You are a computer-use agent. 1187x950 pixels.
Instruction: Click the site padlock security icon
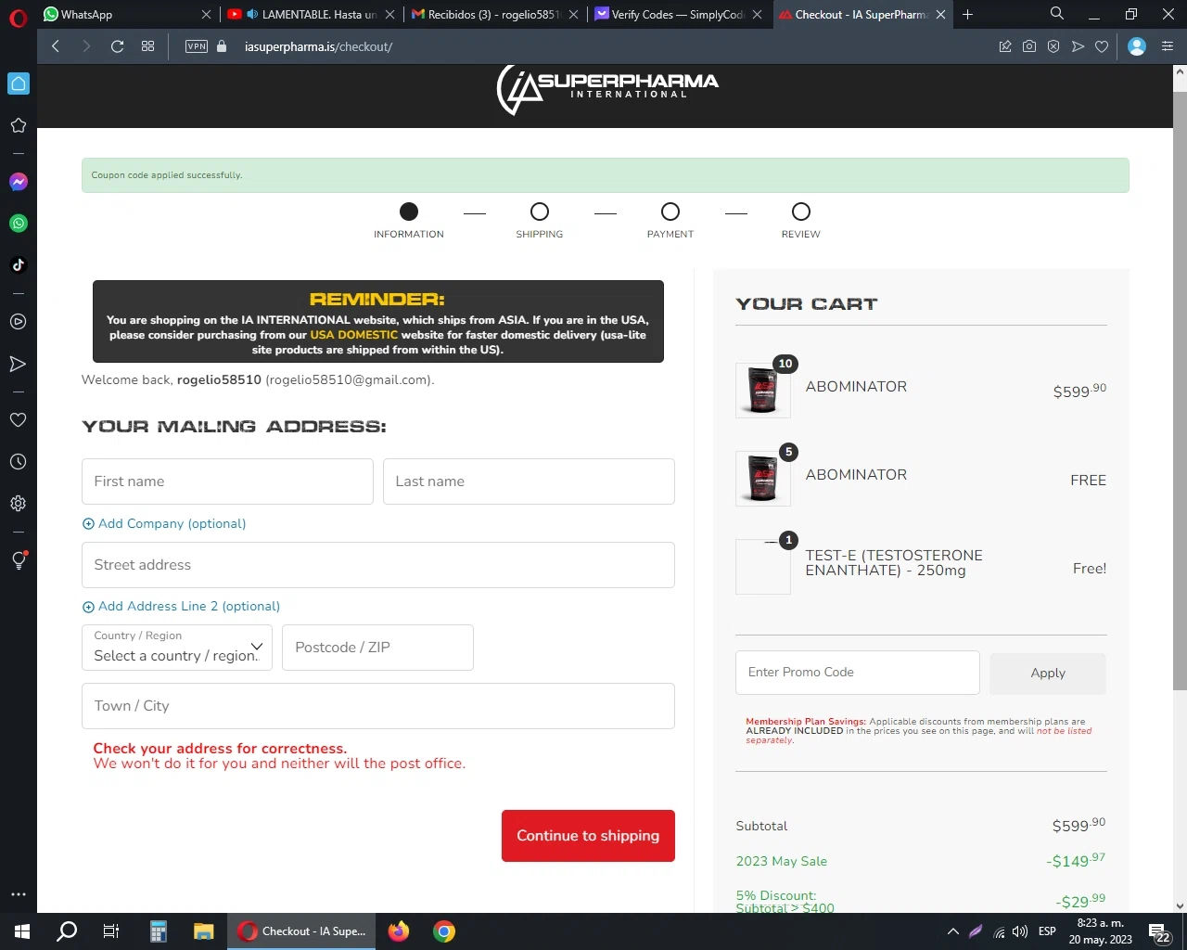coord(222,46)
